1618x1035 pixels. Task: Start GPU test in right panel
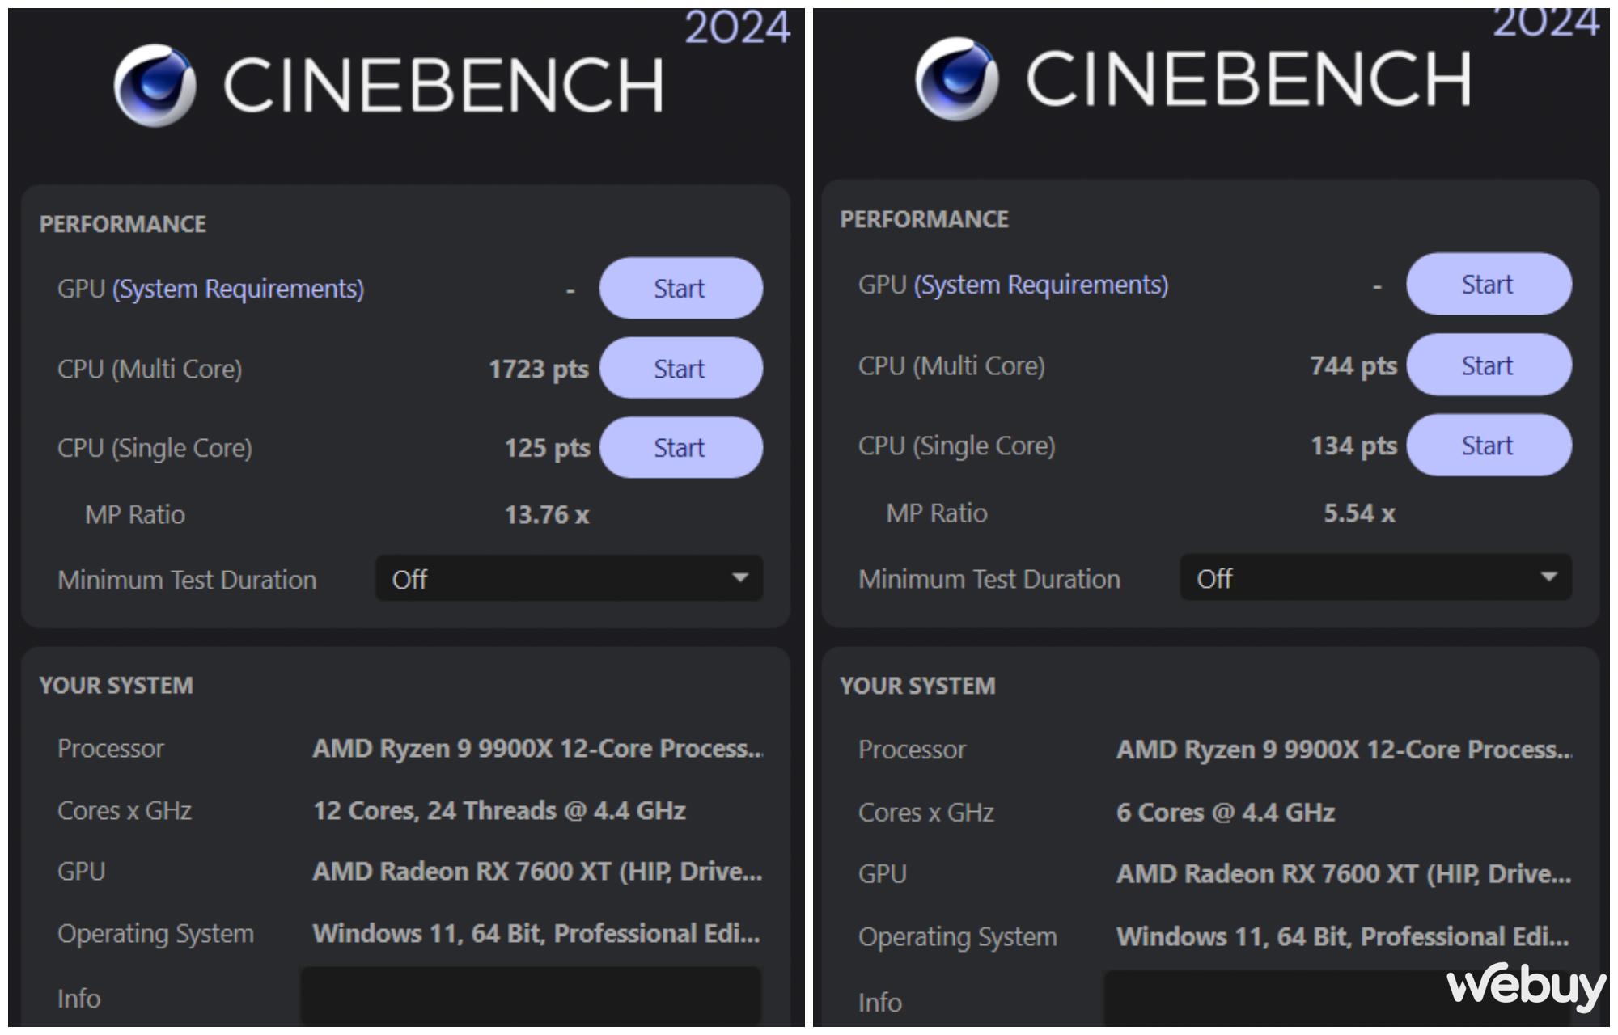pos(1488,285)
